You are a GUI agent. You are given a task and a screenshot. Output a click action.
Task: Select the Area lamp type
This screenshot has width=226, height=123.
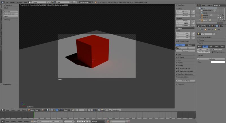pyautogui.click(x=222, y=47)
